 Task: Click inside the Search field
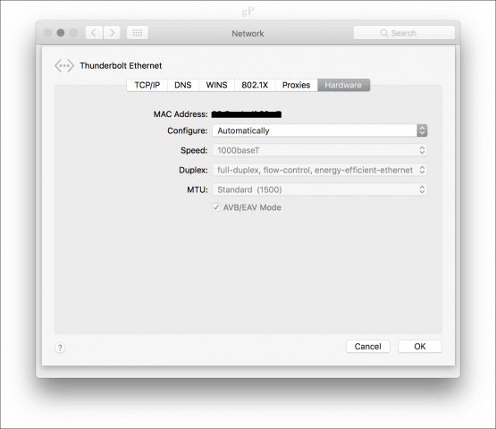tap(404, 33)
